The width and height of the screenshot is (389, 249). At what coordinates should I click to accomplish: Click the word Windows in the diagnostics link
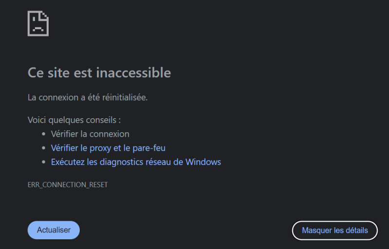[x=203, y=162]
